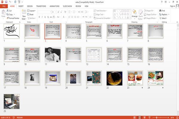Viewport: 179px width, 119px height.
Task: Click the Find binoculars button
Action: (x=162, y=11)
